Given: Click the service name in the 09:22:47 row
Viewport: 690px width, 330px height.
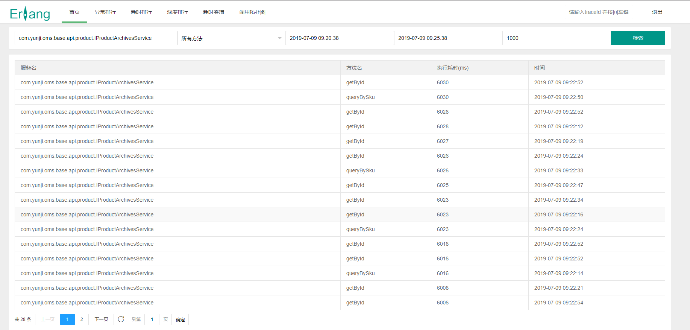Looking at the screenshot, I should [x=87, y=185].
